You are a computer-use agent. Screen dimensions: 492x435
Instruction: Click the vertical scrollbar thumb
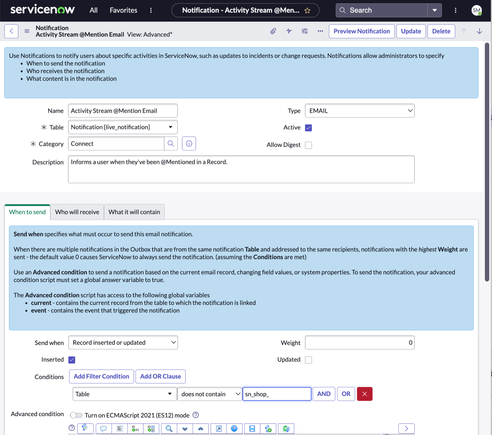tap(487, 161)
